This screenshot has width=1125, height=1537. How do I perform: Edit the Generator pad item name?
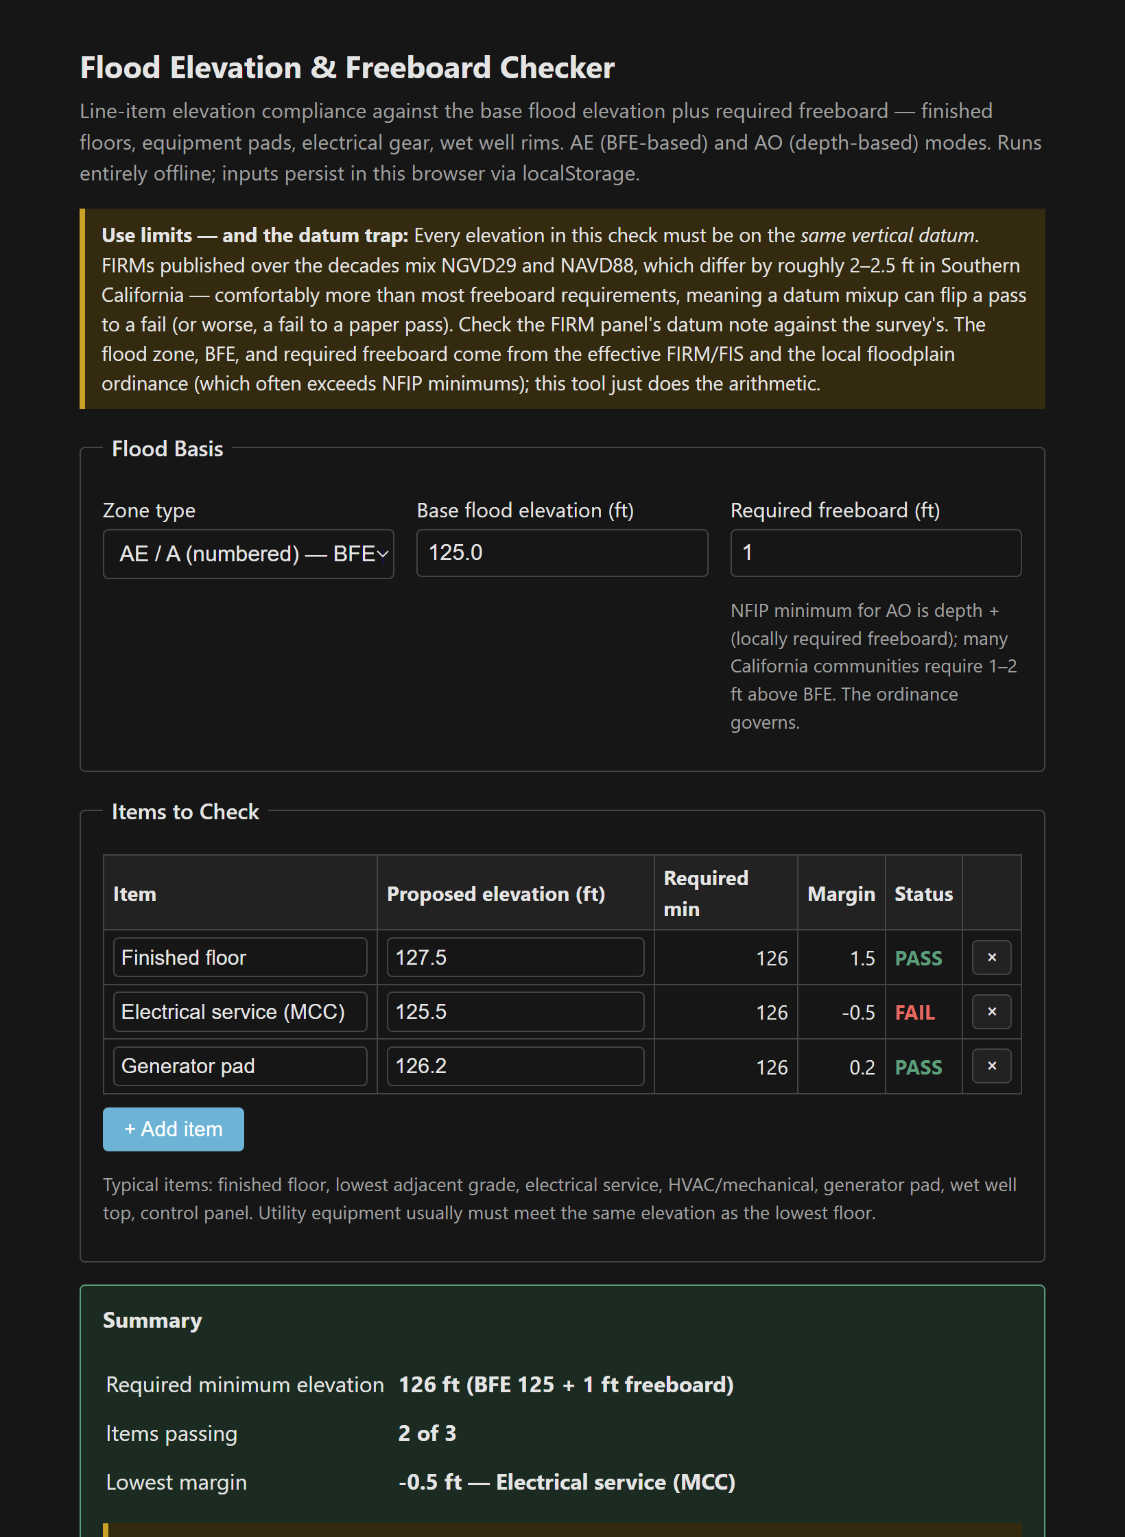coord(240,1066)
